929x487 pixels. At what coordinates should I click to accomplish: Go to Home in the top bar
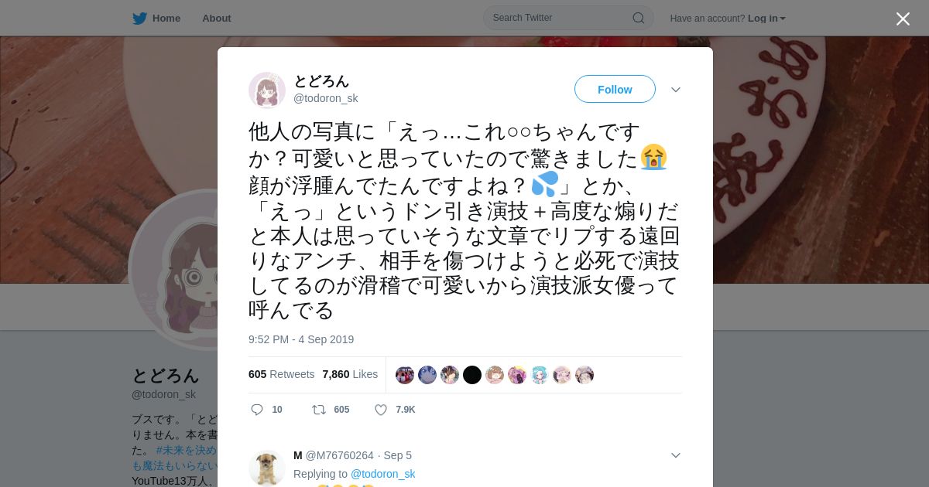click(166, 19)
